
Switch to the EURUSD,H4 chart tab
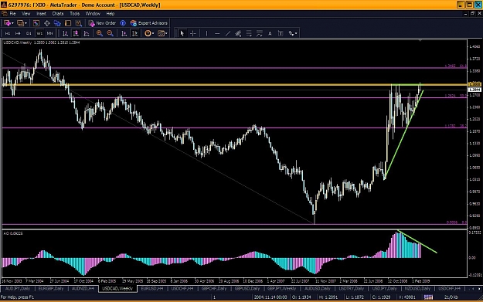click(x=152, y=289)
